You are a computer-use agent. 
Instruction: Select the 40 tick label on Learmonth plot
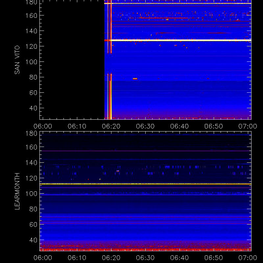click(x=33, y=240)
